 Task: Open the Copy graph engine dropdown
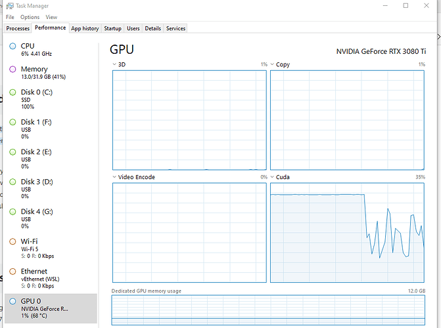click(x=272, y=64)
